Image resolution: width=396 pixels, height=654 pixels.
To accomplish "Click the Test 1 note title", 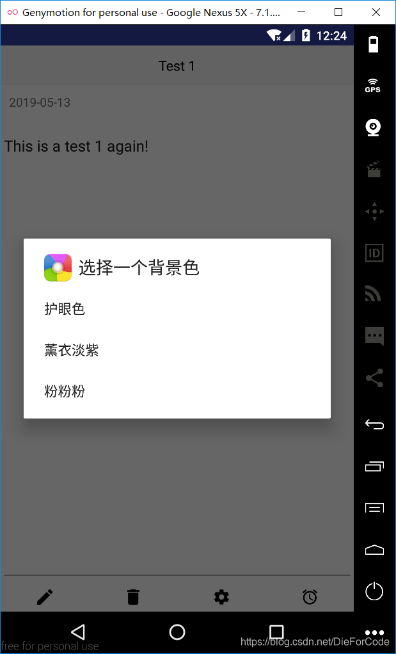I will (177, 66).
